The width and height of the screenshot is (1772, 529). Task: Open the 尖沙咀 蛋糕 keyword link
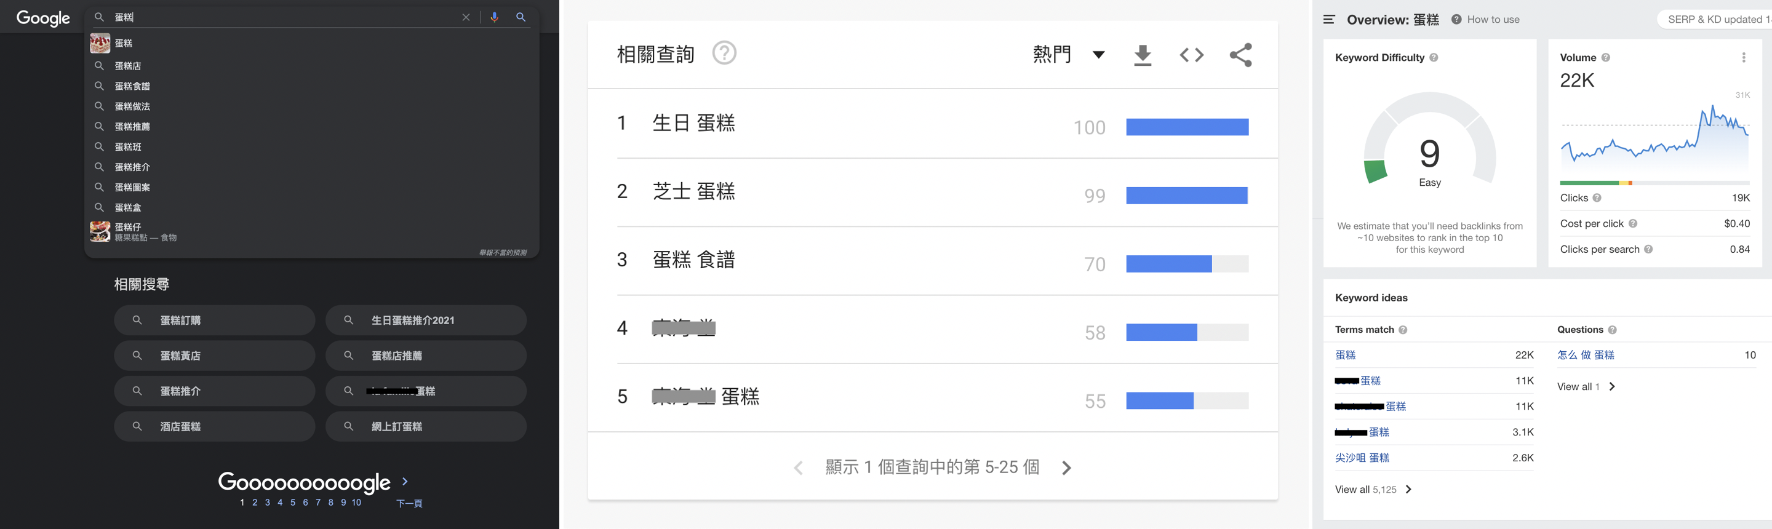pyautogui.click(x=1362, y=458)
